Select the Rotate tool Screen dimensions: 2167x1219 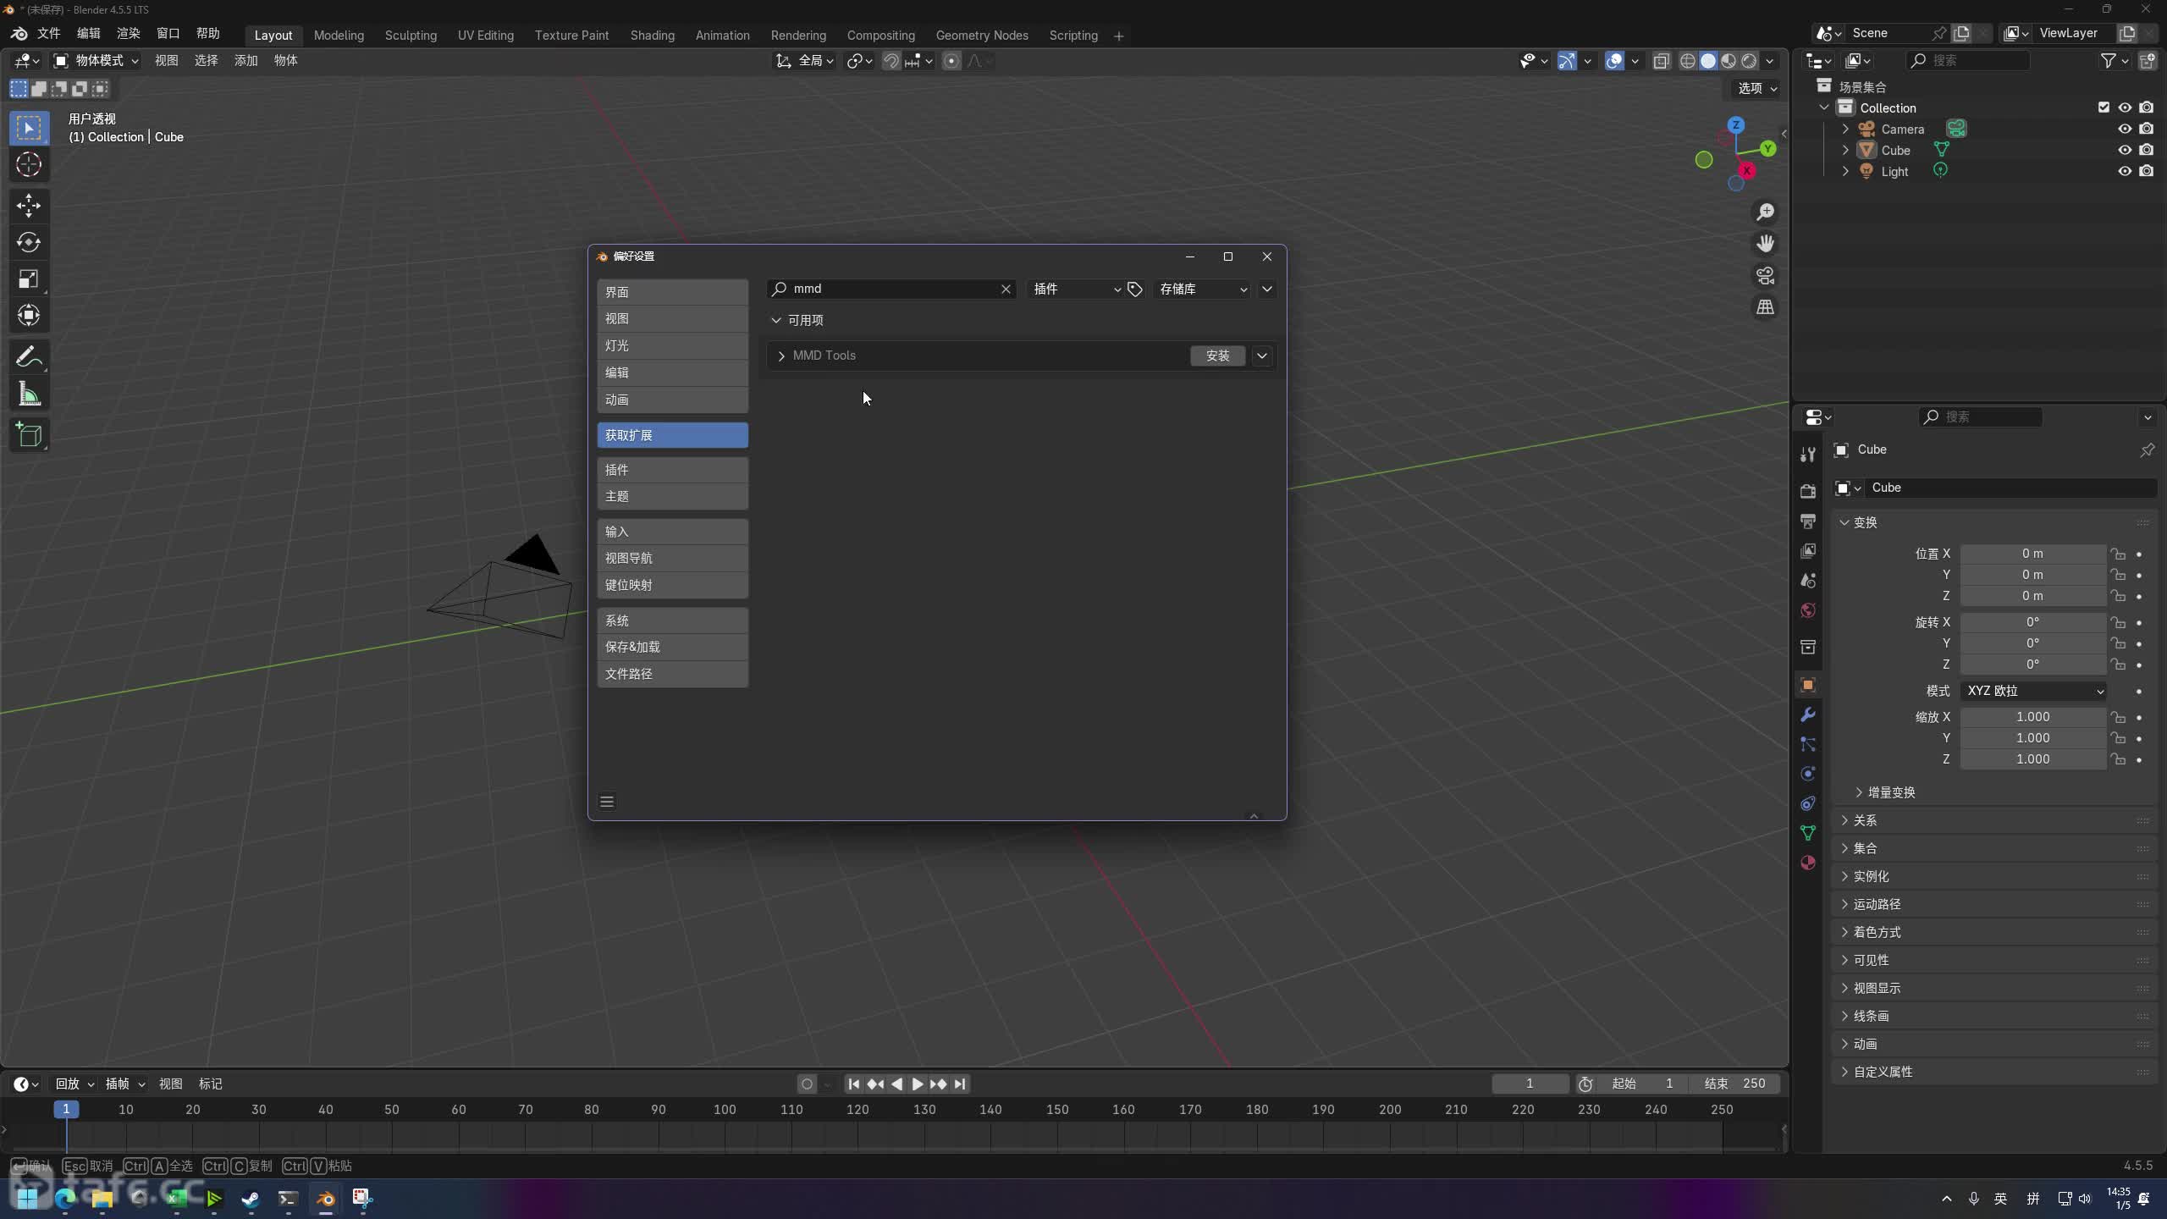click(29, 243)
